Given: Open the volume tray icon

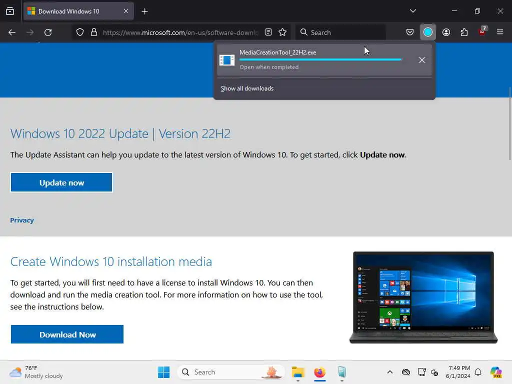Looking at the screenshot, I should tap(434, 372).
